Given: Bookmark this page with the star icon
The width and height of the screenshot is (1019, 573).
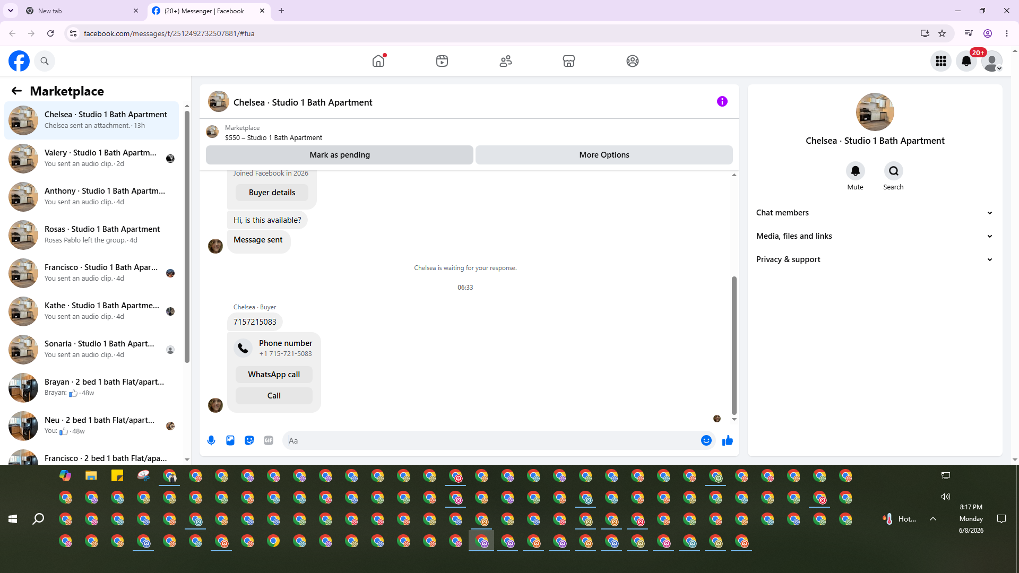Looking at the screenshot, I should [942, 33].
